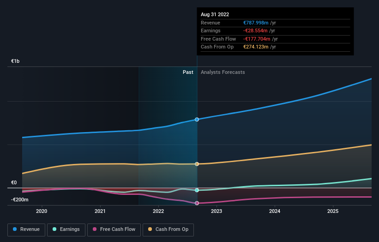
Task: Click the €787.998m revenue value
Action: [x=256, y=23]
